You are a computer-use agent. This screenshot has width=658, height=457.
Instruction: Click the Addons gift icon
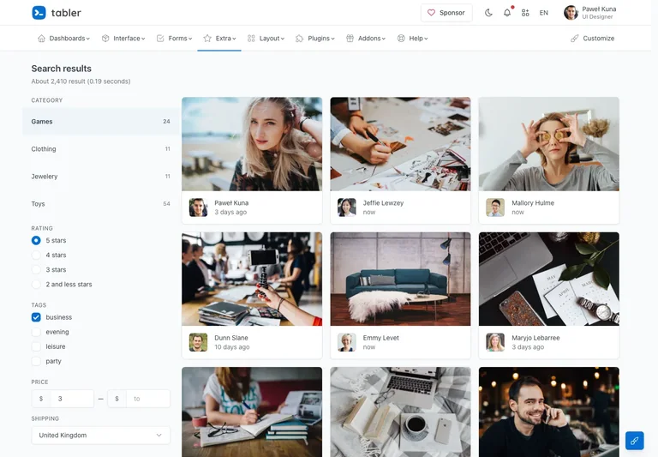(x=350, y=39)
